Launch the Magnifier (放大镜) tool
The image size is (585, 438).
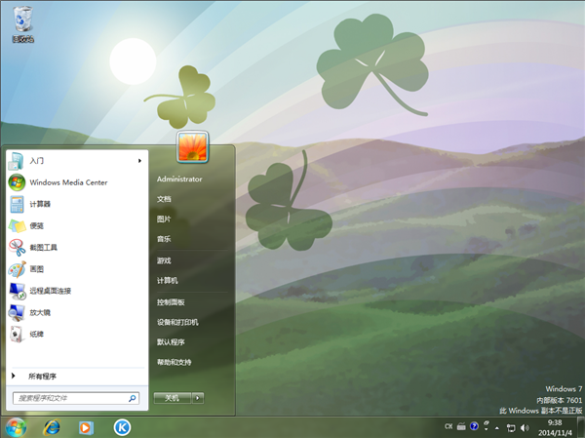[x=39, y=312]
